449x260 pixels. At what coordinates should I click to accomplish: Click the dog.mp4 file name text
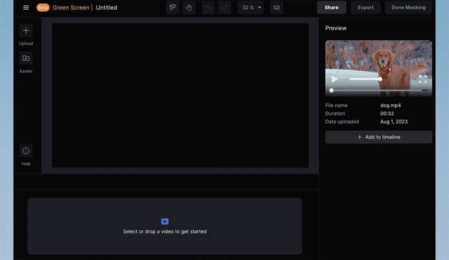click(390, 105)
